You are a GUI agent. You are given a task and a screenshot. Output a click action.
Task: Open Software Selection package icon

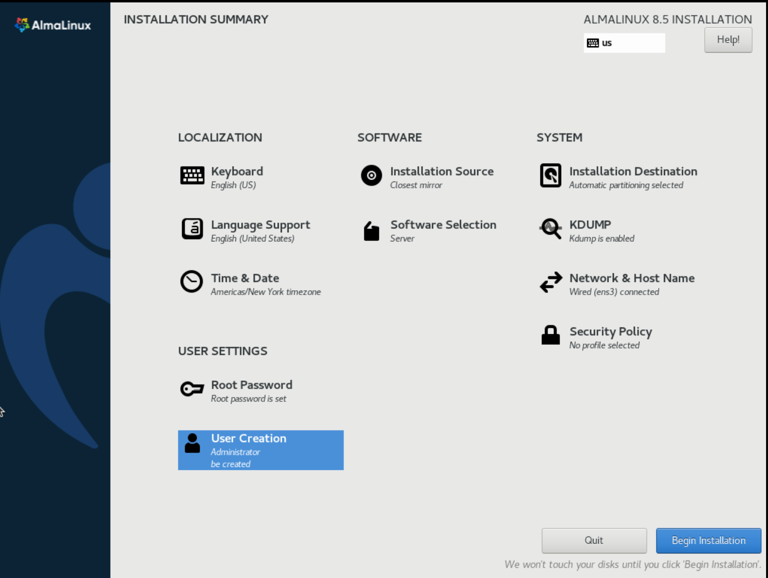pyautogui.click(x=371, y=231)
